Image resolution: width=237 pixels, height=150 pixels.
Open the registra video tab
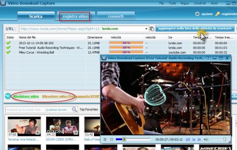click(76, 16)
